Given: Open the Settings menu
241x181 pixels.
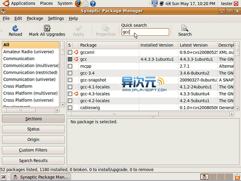Looking at the screenshot, I should click(x=56, y=19).
